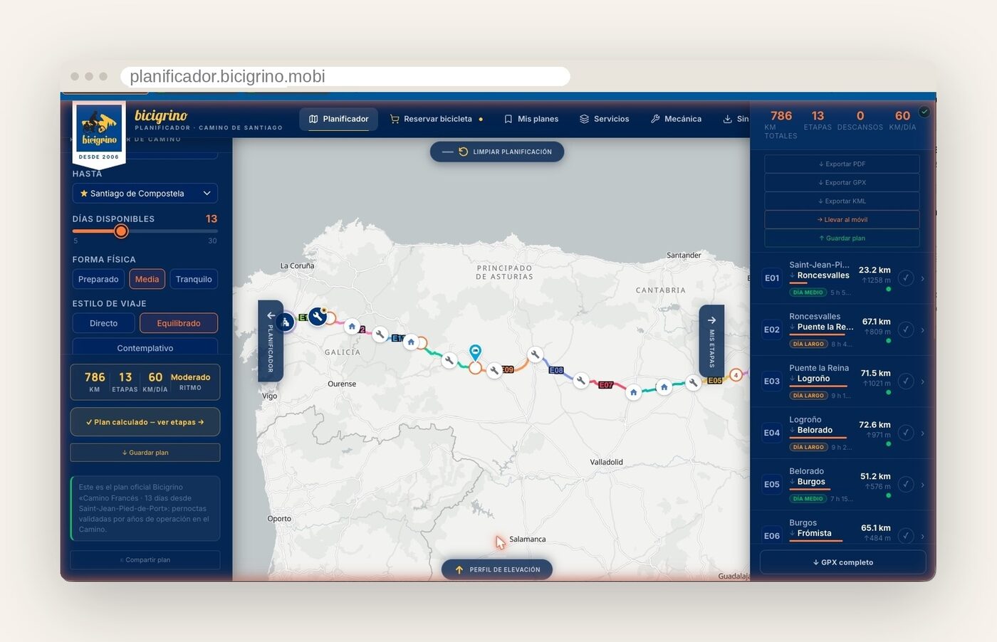The height and width of the screenshot is (642, 997).
Task: Mark stage E01 as completed
Action: point(906,278)
